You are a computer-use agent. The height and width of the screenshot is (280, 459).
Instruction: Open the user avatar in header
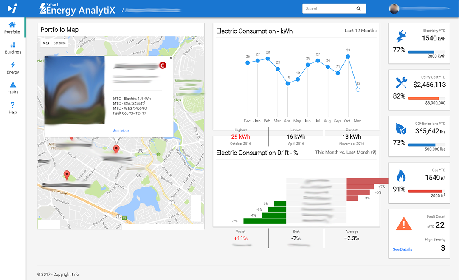394,9
